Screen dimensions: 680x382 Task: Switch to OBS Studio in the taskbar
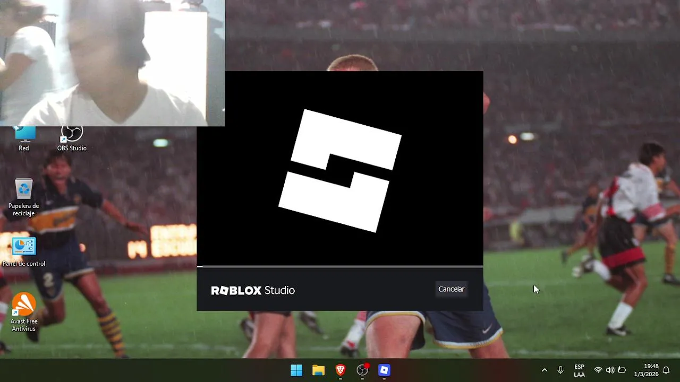(x=362, y=370)
